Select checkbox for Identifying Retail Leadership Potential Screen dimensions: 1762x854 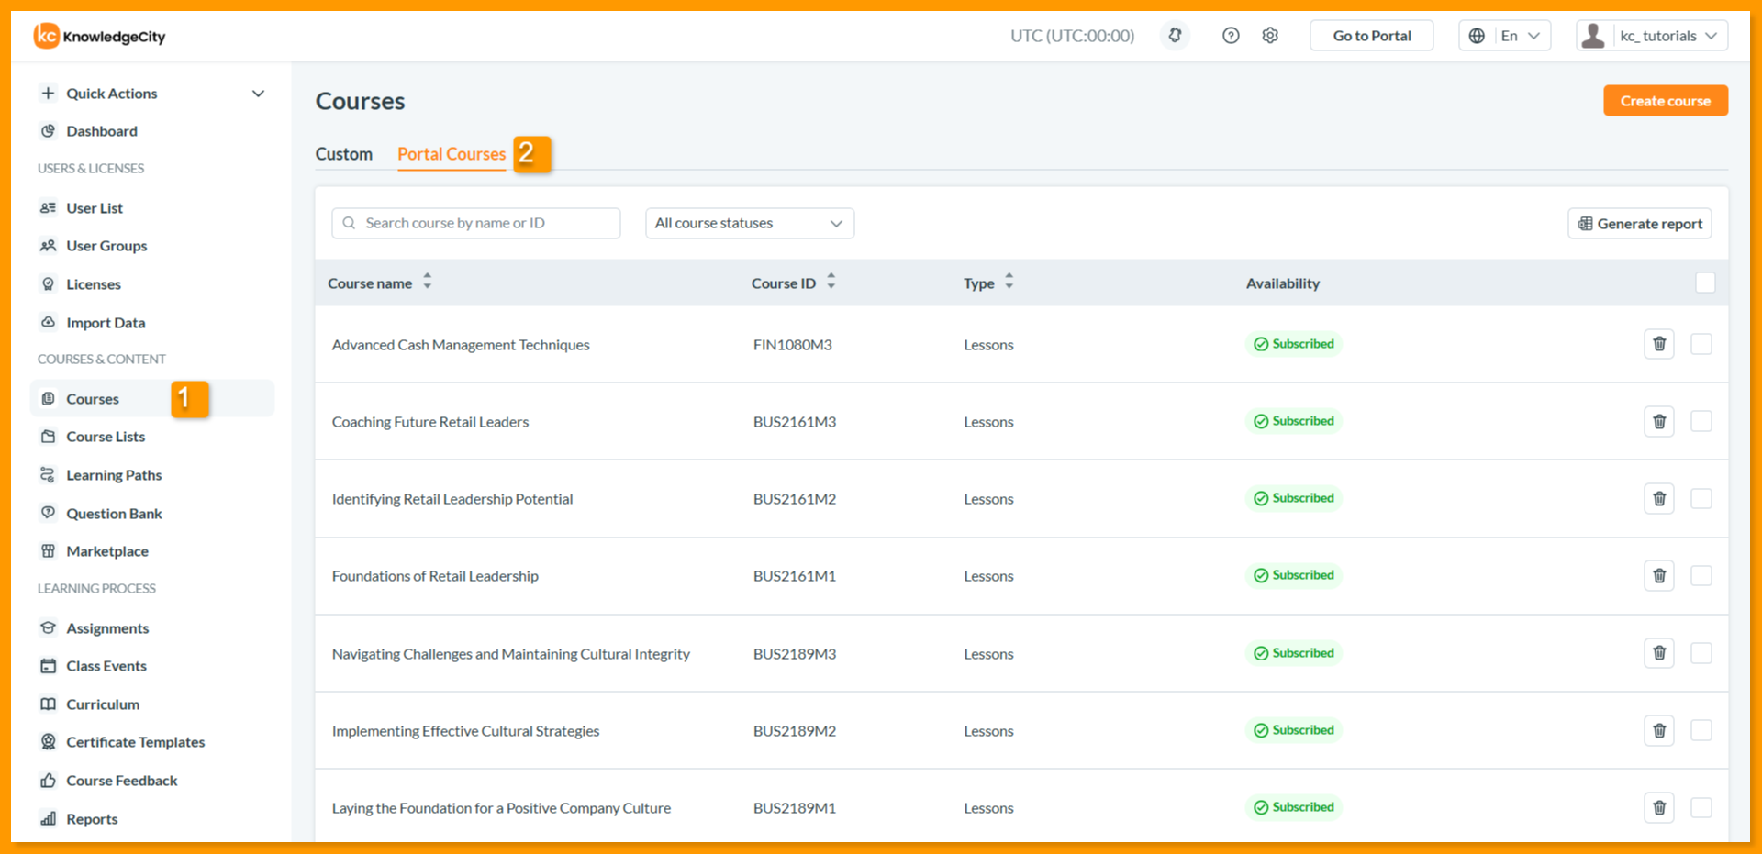pos(1701,498)
